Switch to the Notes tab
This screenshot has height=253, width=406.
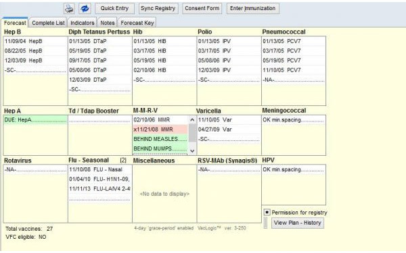click(x=108, y=23)
